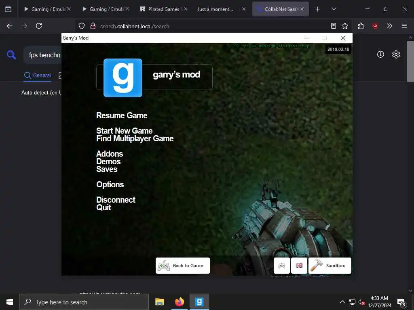Reload the current Firefox page
Viewport: 414px width, 310px height.
pos(39,26)
